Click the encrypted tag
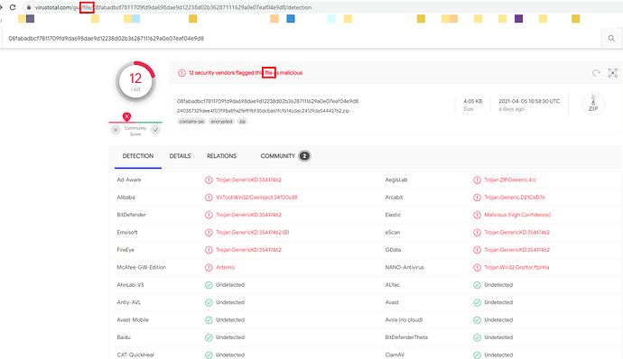623x359 pixels. point(221,122)
